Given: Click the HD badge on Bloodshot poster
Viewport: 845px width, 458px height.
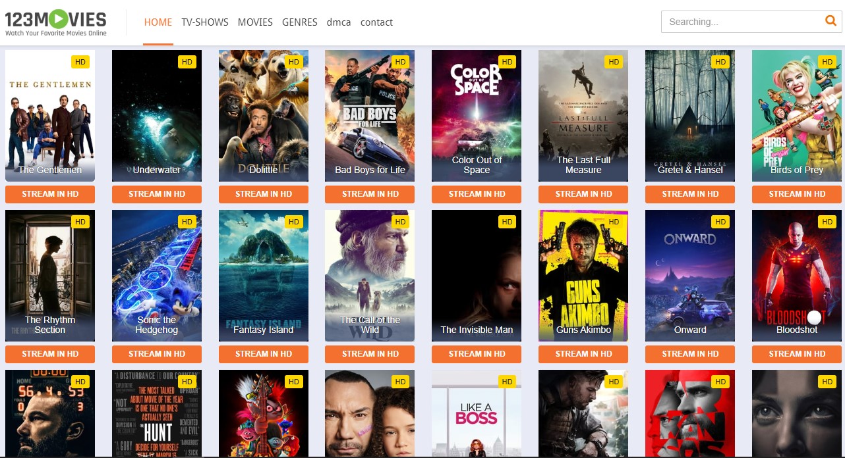Looking at the screenshot, I should tap(828, 222).
